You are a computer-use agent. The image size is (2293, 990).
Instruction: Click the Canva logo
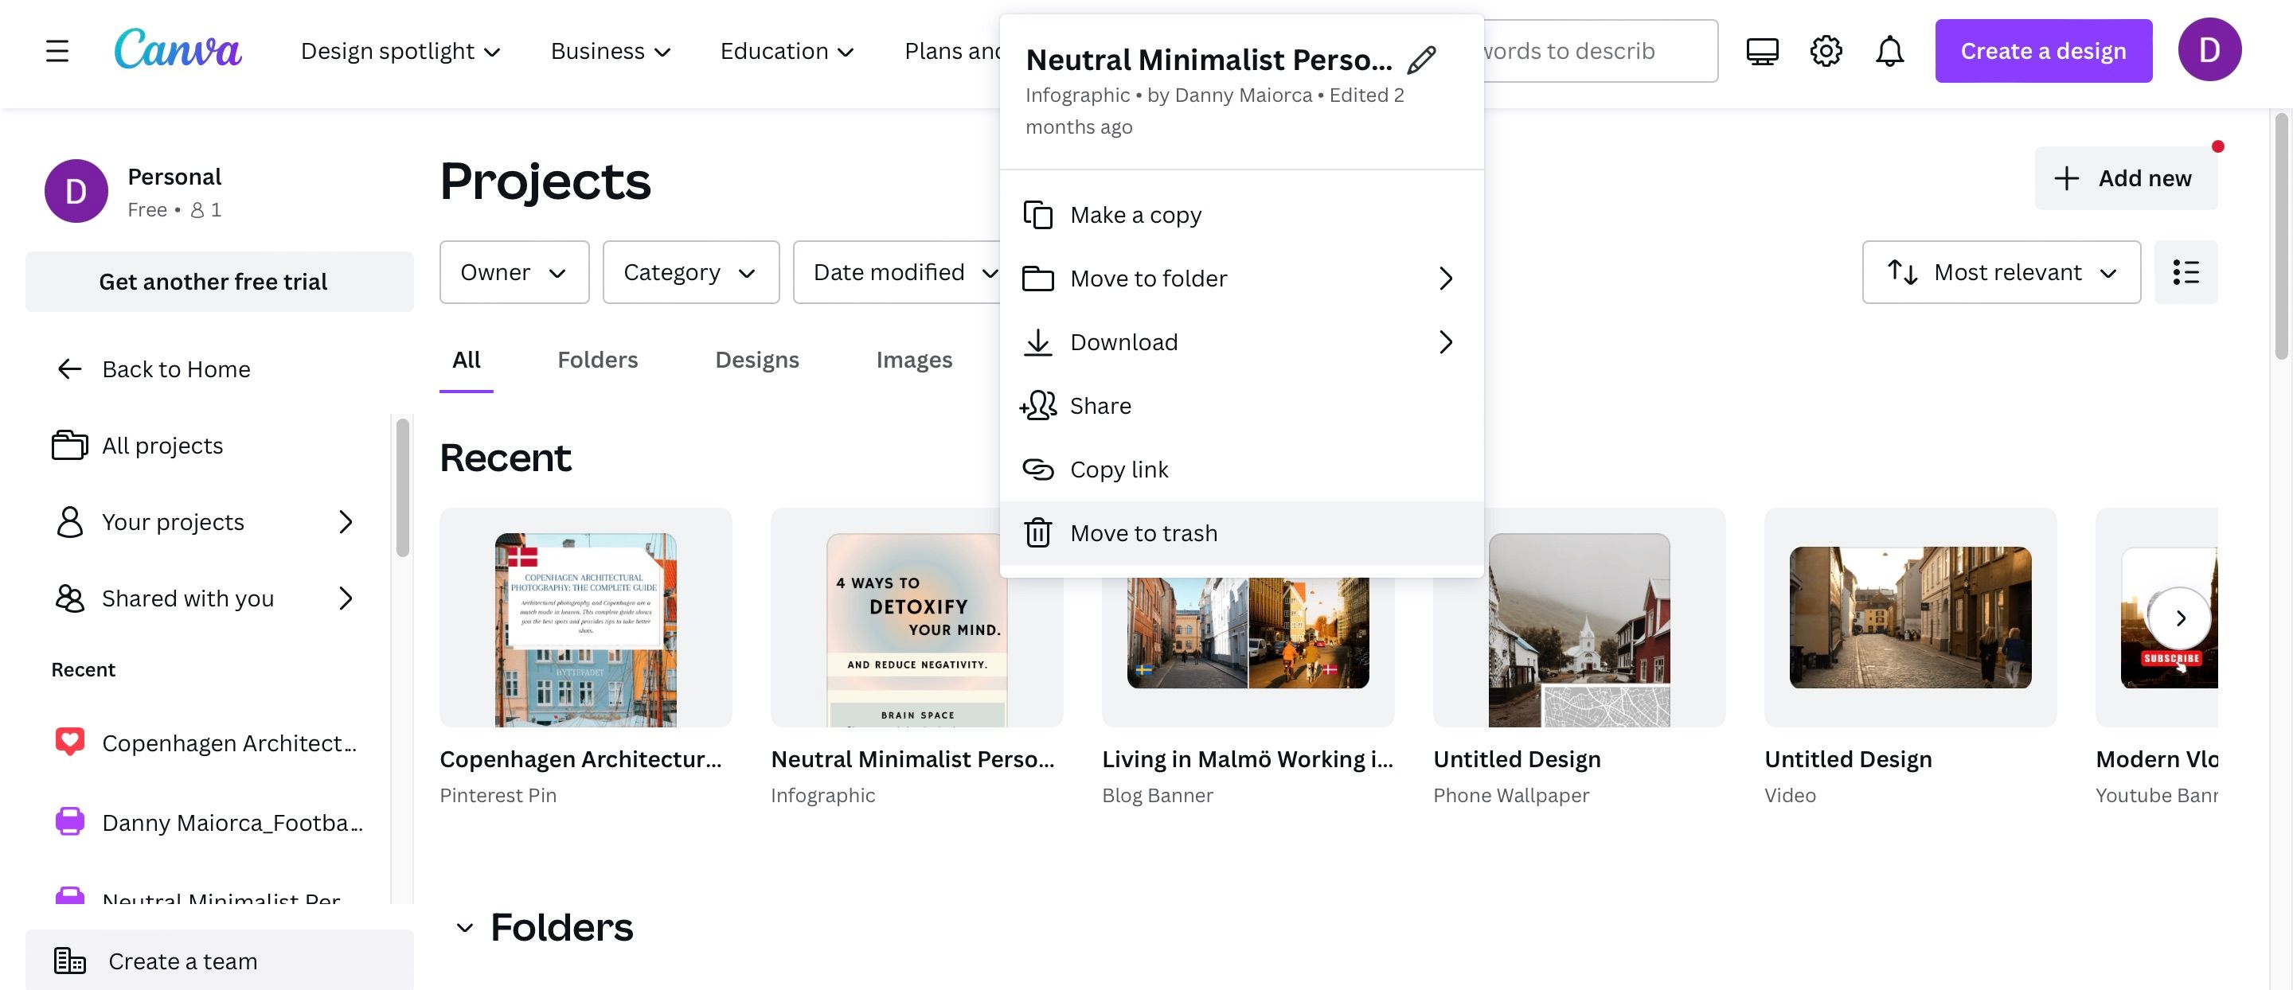click(x=177, y=50)
